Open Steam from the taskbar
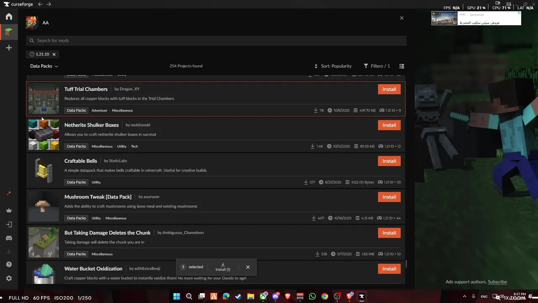This screenshot has width=538, height=303. point(238,296)
